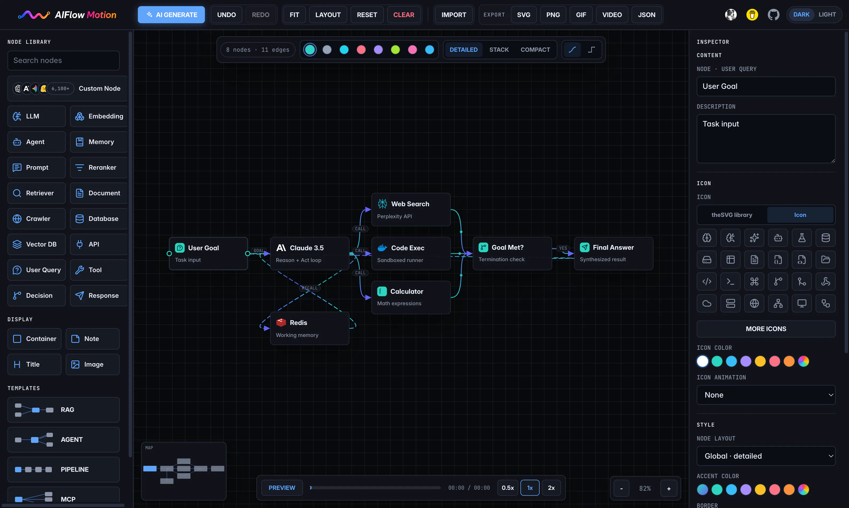This screenshot has height=508, width=849.
Task: Add a Response node from the library
Action: pos(99,295)
